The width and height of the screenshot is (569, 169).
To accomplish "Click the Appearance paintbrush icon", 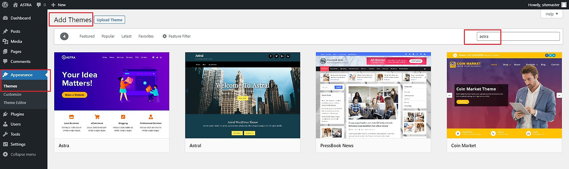I will point(5,75).
